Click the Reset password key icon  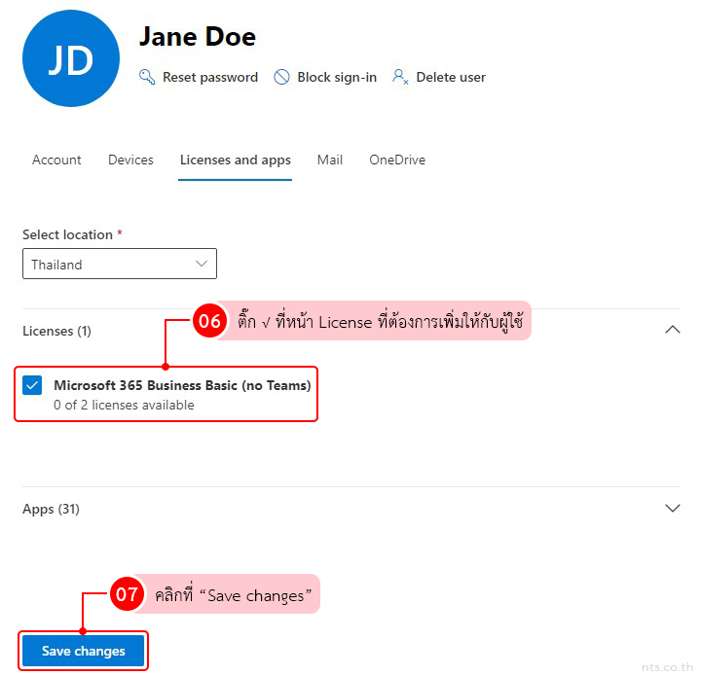coord(147,77)
